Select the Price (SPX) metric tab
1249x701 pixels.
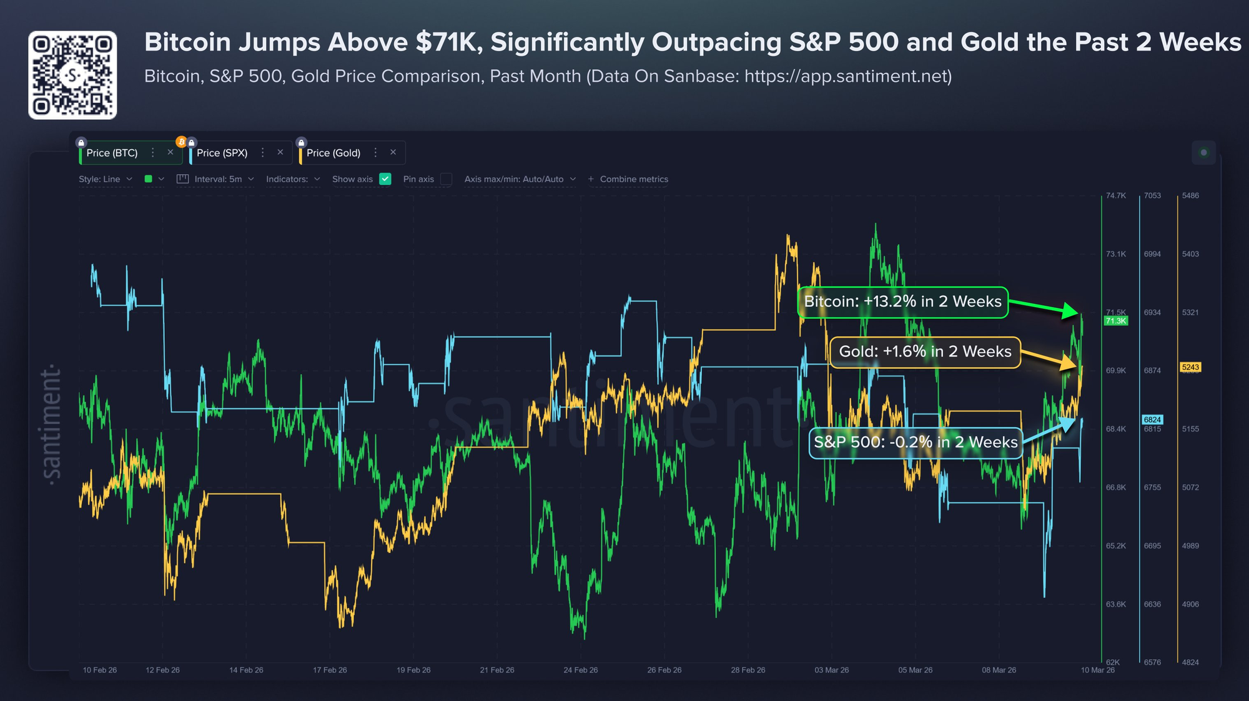coord(222,153)
